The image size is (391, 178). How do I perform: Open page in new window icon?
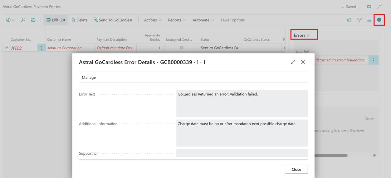(x=369, y=7)
